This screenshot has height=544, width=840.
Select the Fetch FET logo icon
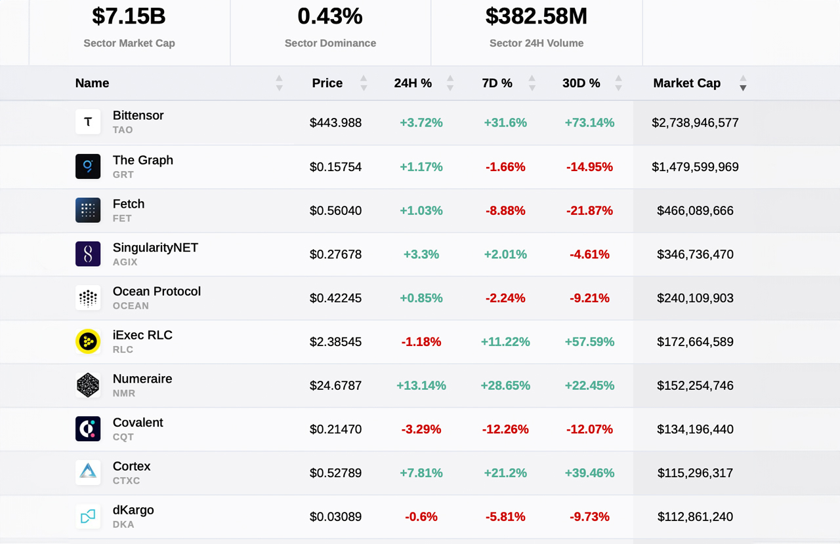tap(88, 210)
